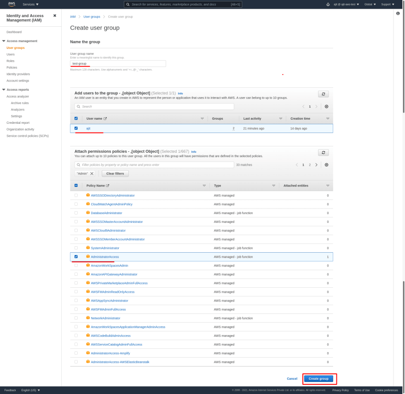Open policies table settings gear
This screenshot has width=405, height=394.
coord(326,165)
